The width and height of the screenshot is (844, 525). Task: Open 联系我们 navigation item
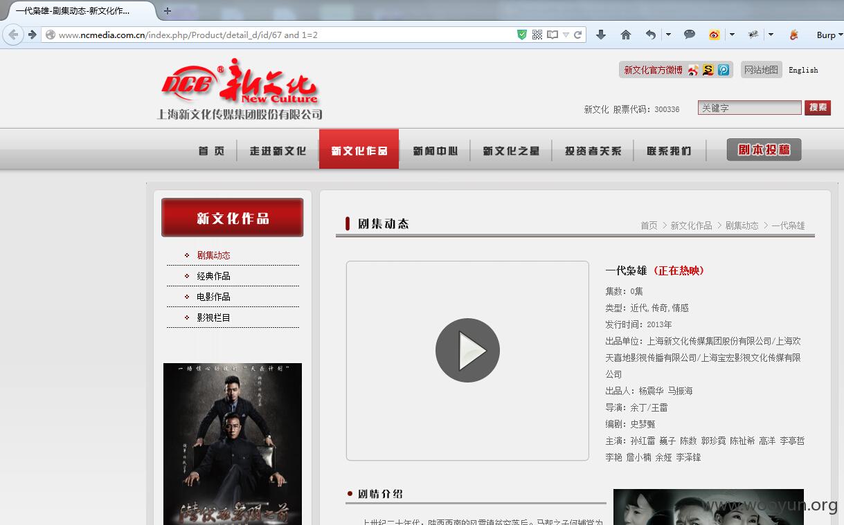click(669, 150)
